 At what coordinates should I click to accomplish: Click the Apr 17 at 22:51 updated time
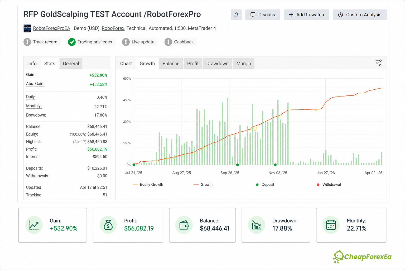pyautogui.click(x=94, y=187)
